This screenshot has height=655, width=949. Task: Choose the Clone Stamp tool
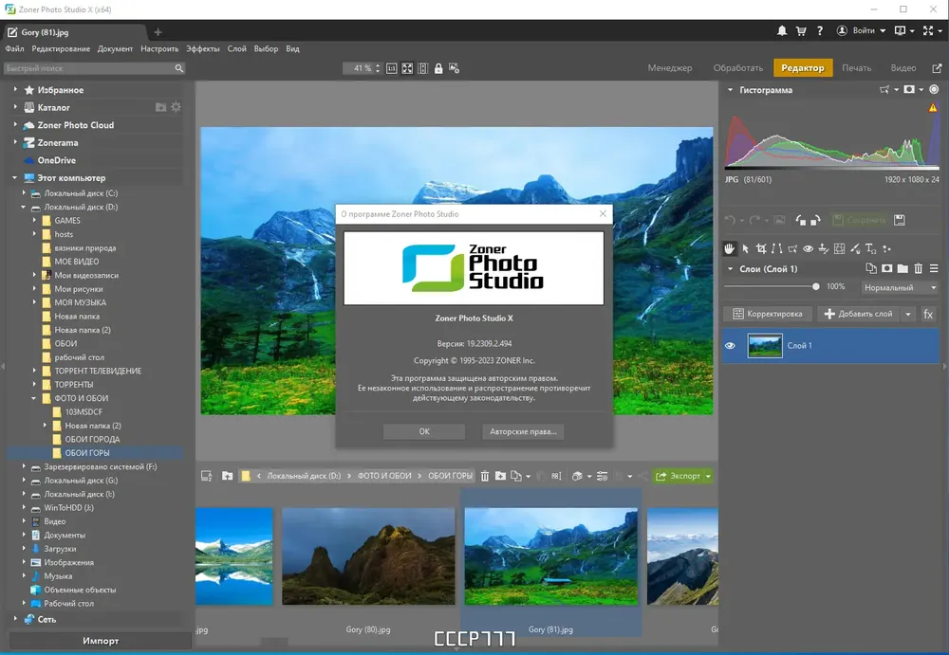pyautogui.click(x=823, y=248)
